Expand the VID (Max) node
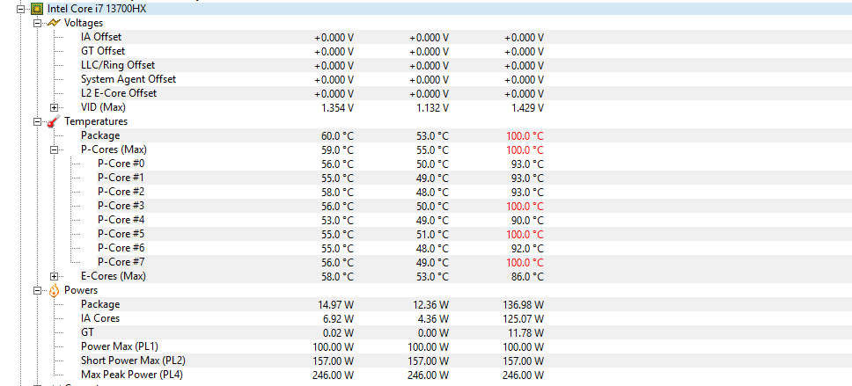The image size is (852, 386). click(x=54, y=107)
